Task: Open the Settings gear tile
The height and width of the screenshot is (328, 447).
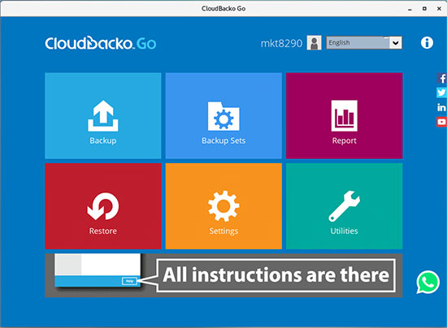Action: [x=223, y=206]
